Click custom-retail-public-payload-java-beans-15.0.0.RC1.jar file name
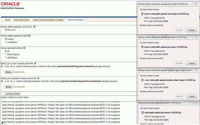The width and height of the screenshot is (200, 125). [x=166, y=47]
